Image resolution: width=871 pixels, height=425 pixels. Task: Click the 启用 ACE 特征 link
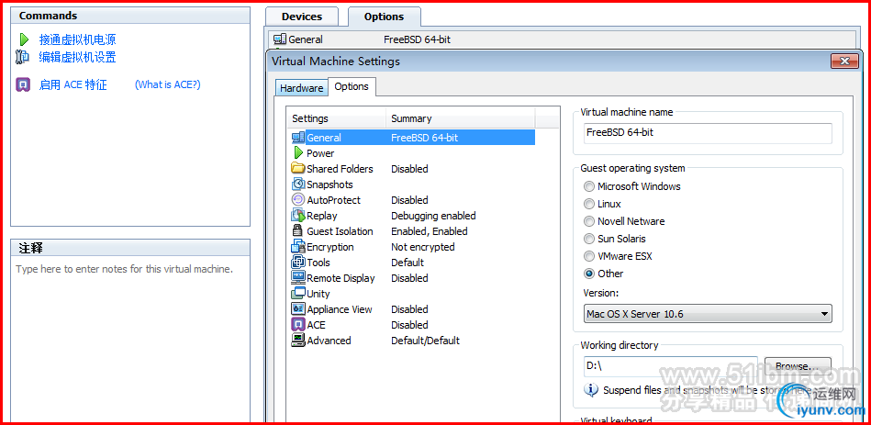[73, 84]
